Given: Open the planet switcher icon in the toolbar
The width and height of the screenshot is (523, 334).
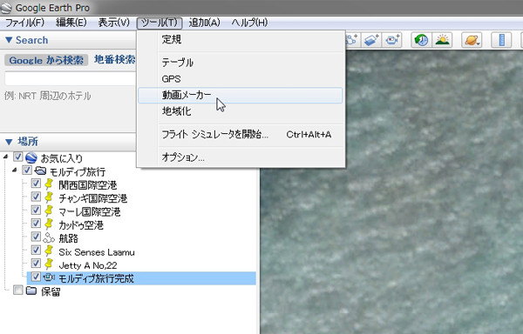Looking at the screenshot, I should [x=472, y=40].
